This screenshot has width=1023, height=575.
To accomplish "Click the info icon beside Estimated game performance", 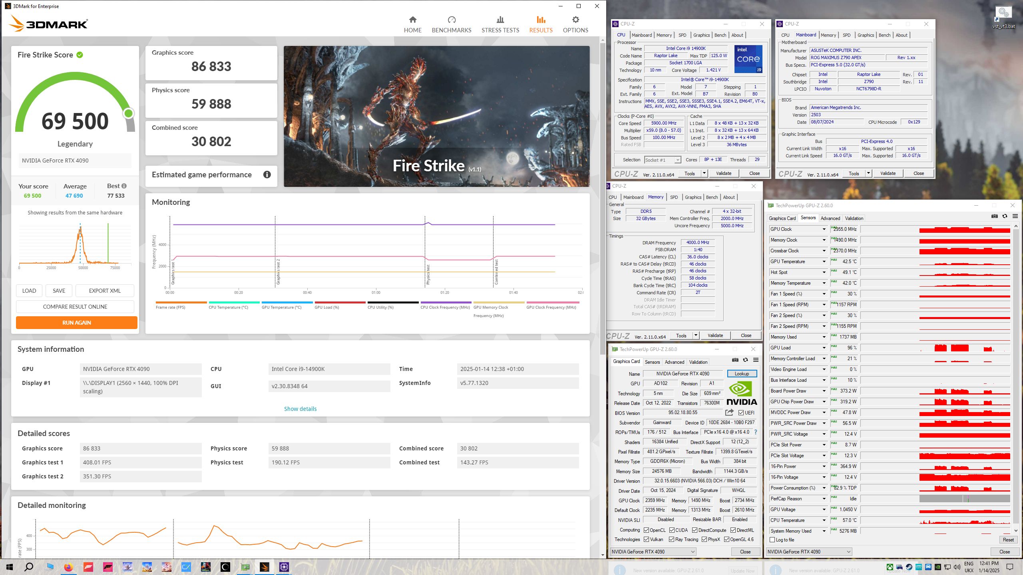I will [x=267, y=174].
